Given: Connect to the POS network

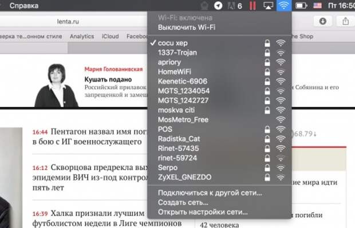Looking at the screenshot, I should (x=219, y=129).
